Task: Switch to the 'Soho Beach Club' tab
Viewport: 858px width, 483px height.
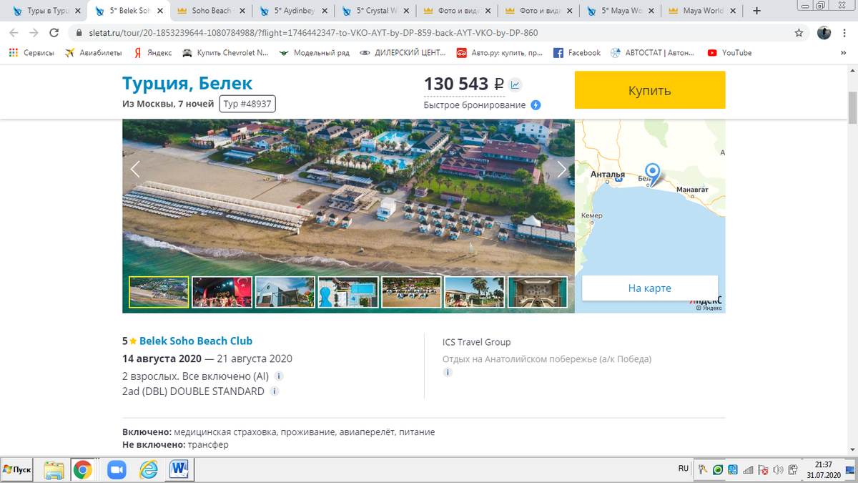Action: 209,11
